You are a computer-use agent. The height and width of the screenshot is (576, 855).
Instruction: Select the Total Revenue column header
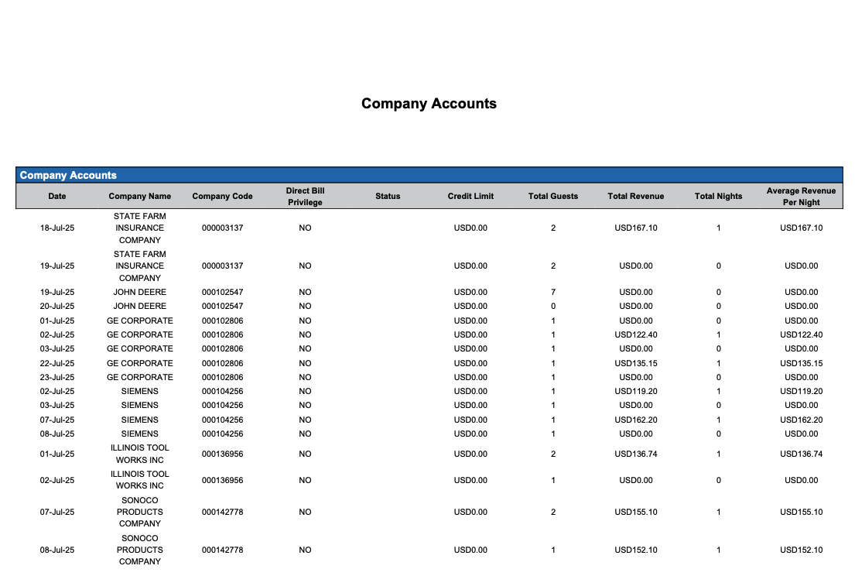[x=636, y=197]
